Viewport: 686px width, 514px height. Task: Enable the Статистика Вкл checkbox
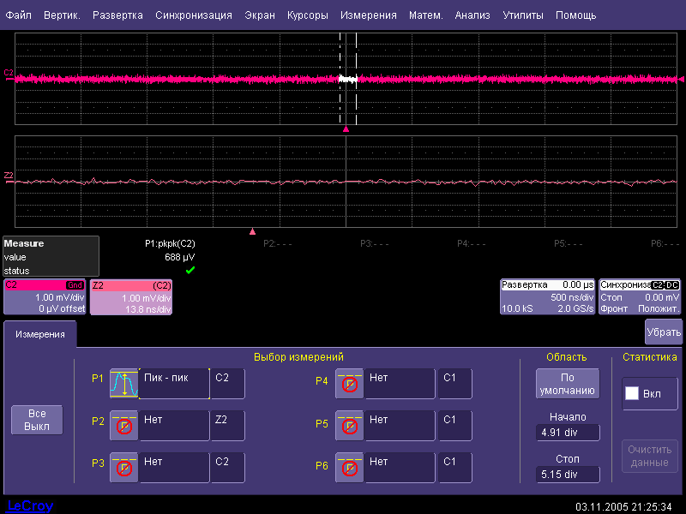coord(633,393)
